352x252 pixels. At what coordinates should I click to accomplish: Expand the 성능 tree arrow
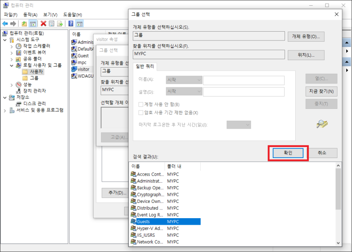click(12, 85)
